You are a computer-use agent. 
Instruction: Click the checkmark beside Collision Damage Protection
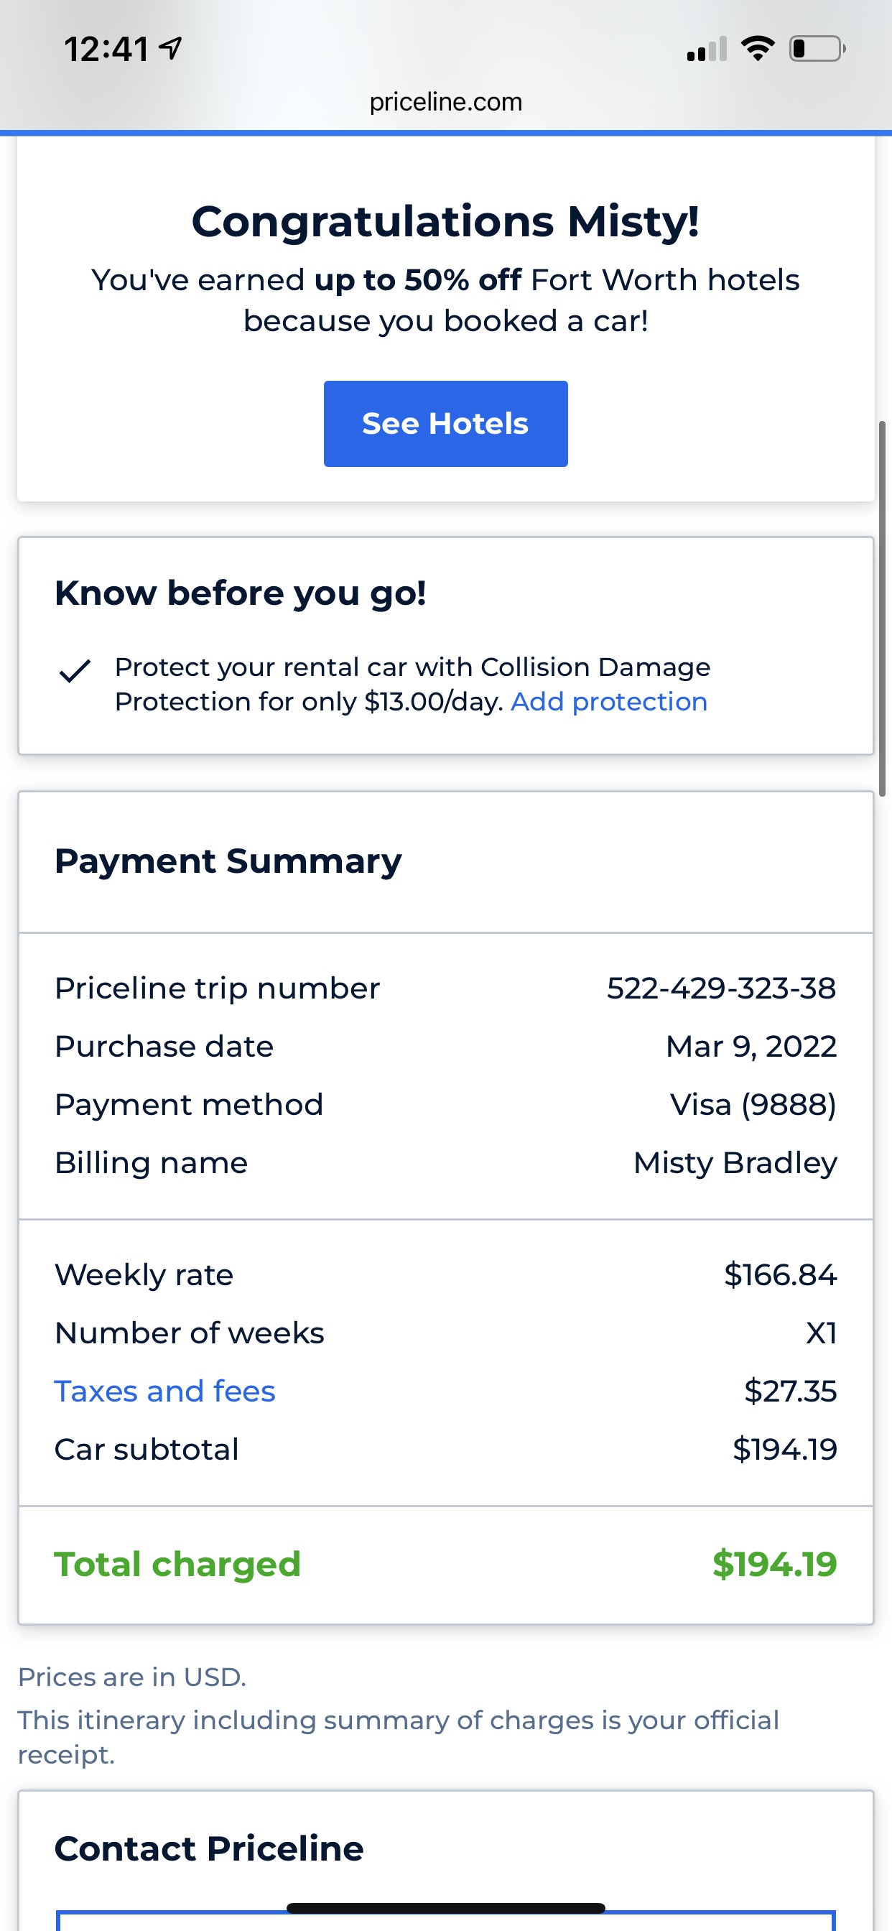coord(75,671)
